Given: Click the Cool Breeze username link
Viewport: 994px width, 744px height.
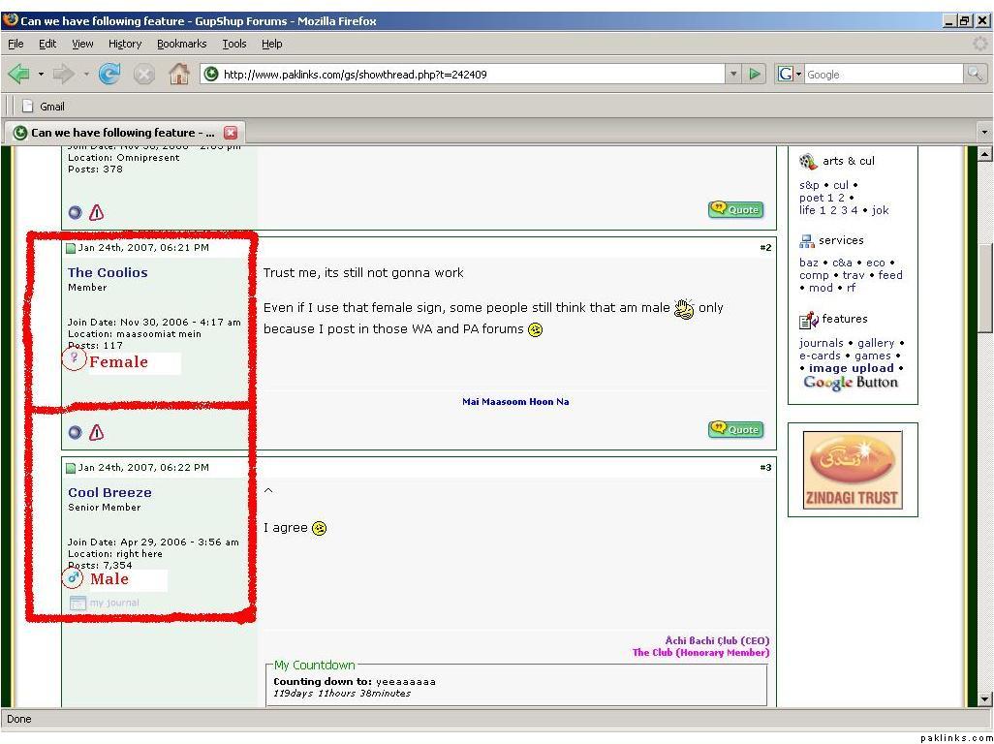Looking at the screenshot, I should pyautogui.click(x=109, y=493).
